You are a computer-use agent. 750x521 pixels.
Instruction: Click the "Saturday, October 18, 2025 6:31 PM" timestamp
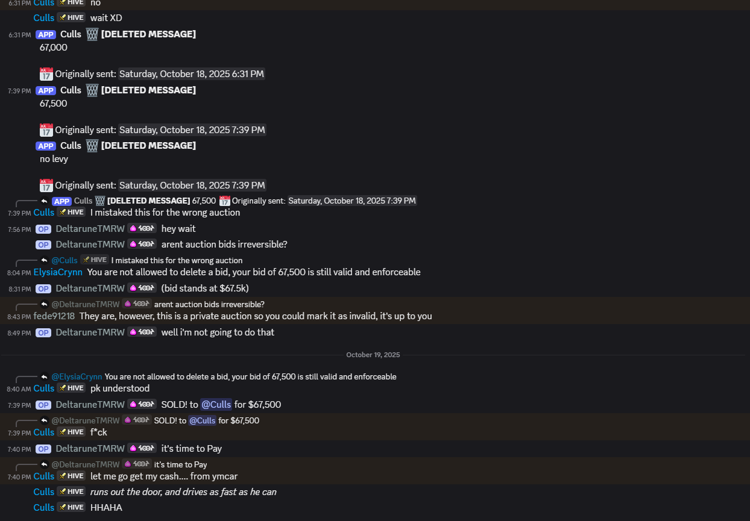(191, 74)
